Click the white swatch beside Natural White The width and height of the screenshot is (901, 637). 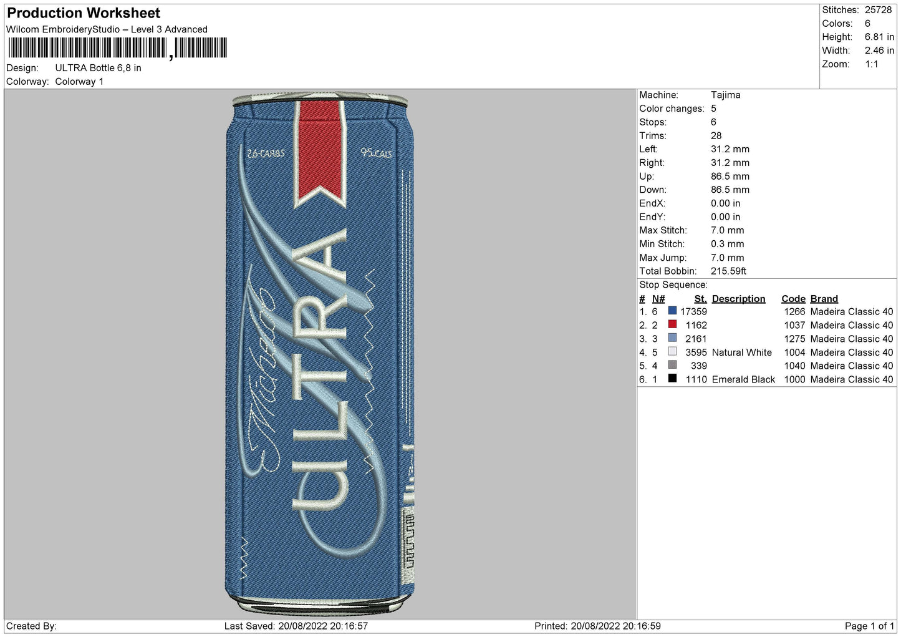pyautogui.click(x=672, y=352)
